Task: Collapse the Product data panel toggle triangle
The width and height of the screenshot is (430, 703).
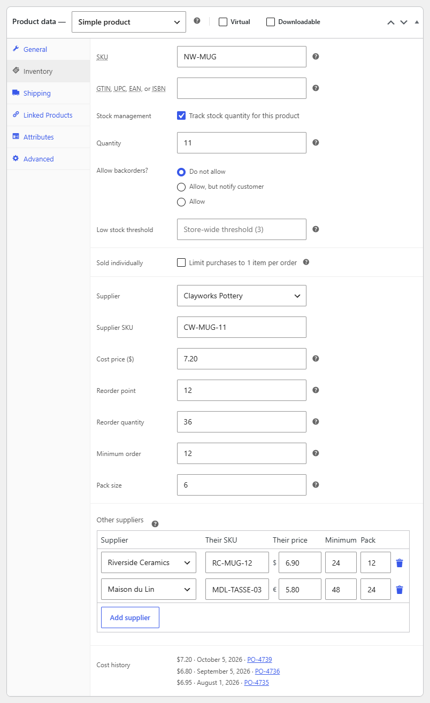Action: pos(417,22)
